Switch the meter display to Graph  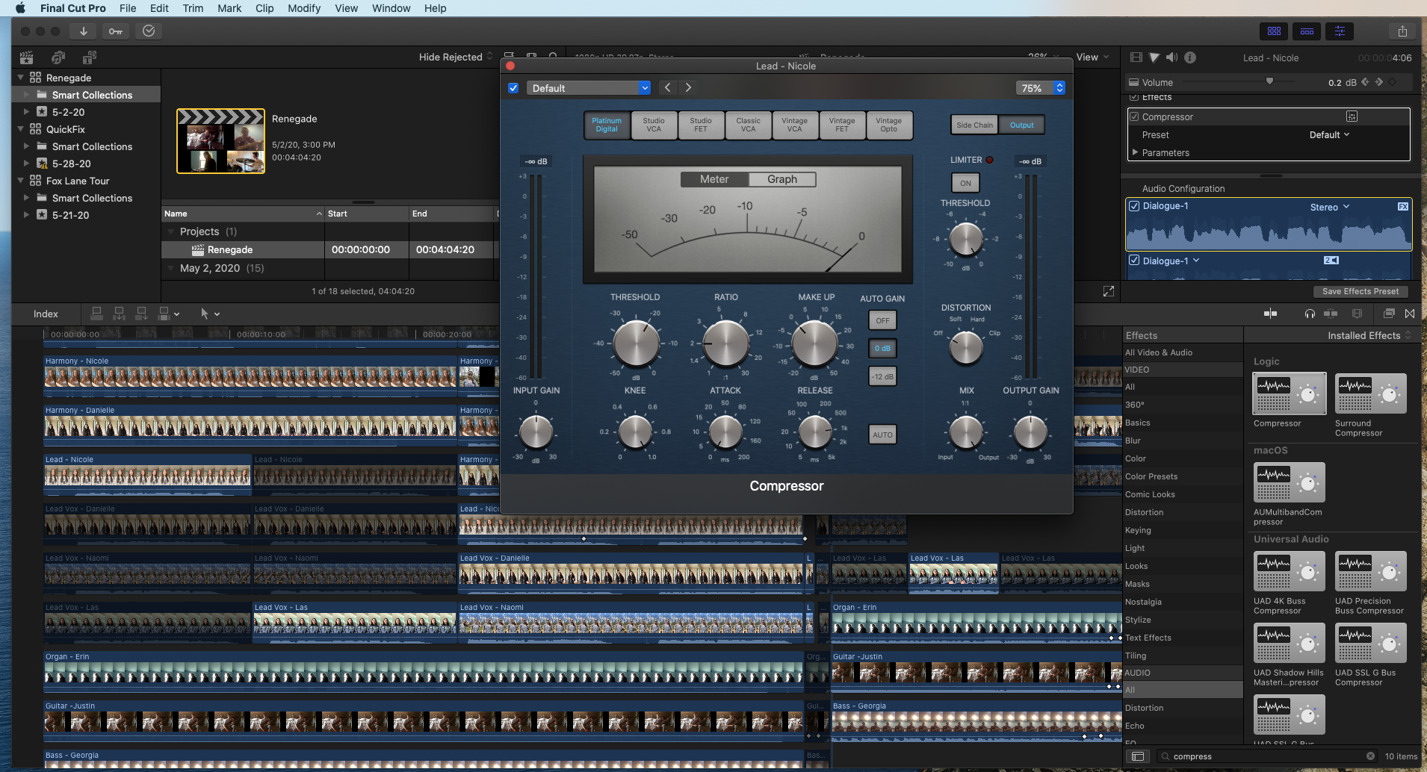781,179
